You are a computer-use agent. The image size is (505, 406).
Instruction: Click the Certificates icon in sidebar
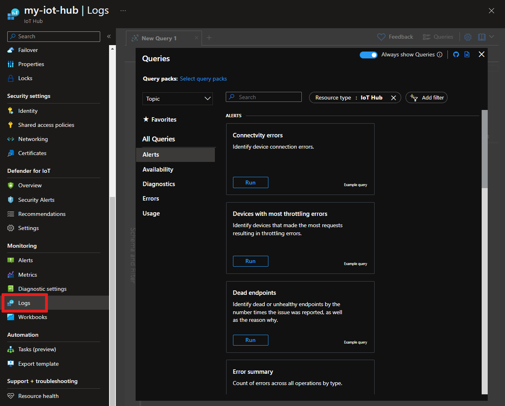point(11,153)
